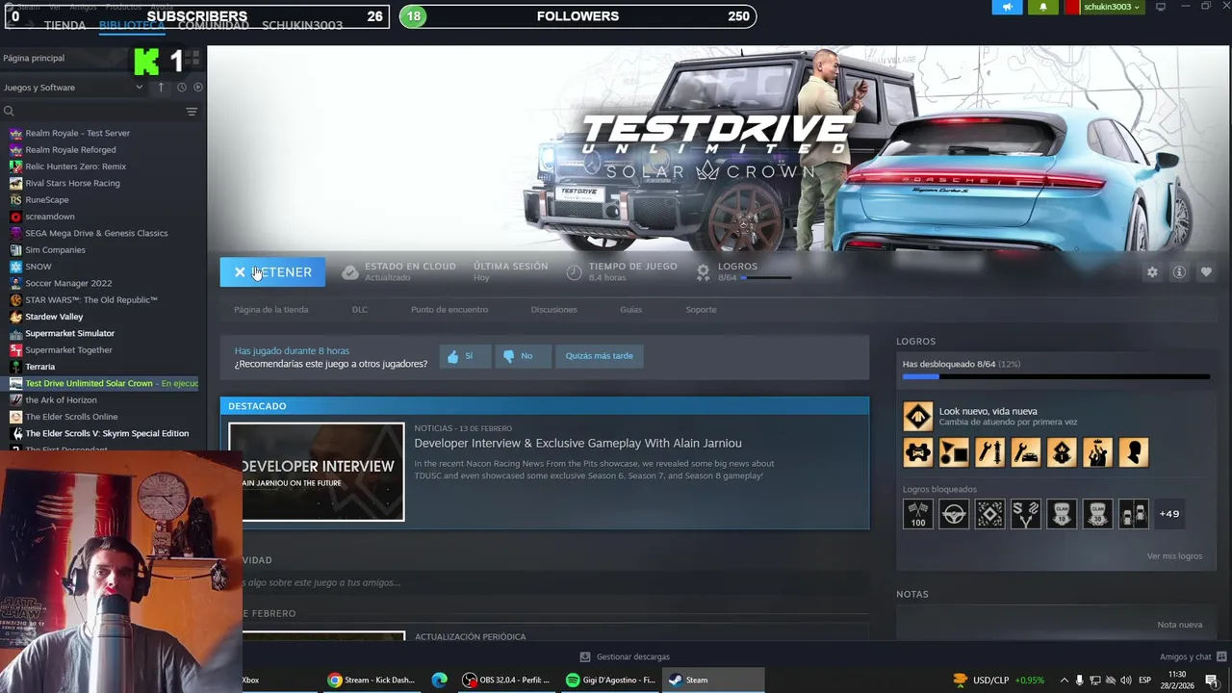The image size is (1232, 693).
Task: Click the Soccer Manager 2022 game icon
Action: point(15,283)
